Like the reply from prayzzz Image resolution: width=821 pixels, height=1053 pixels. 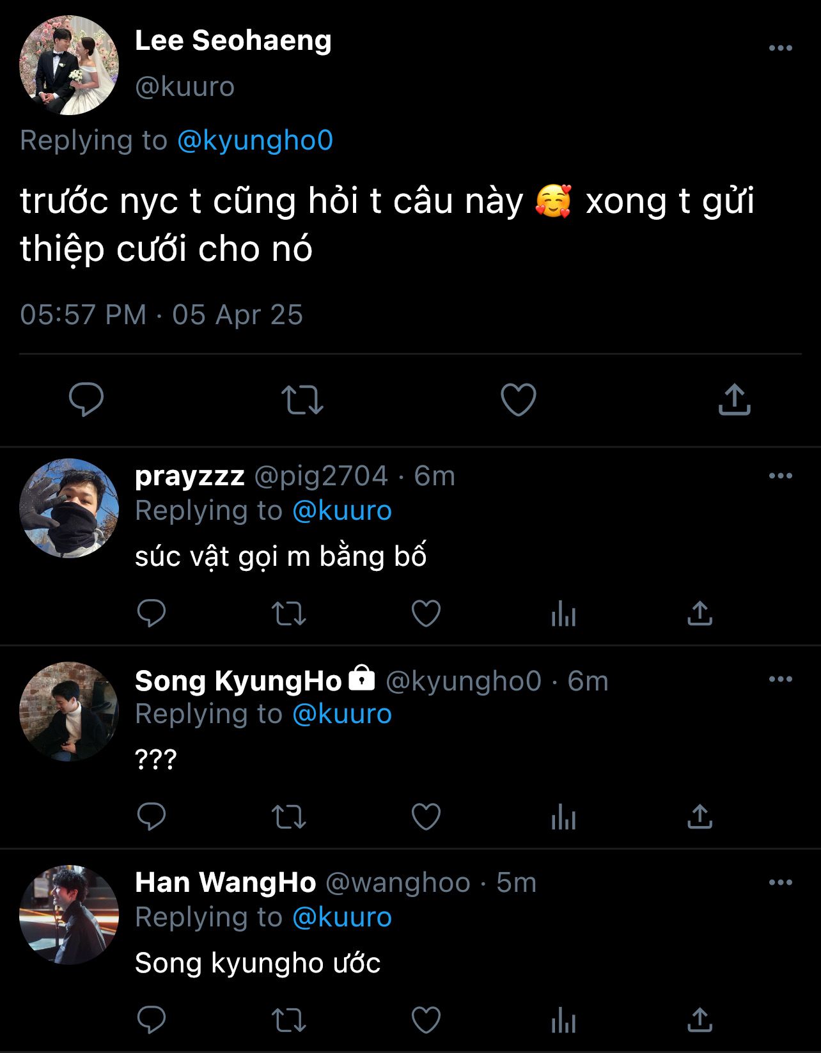pyautogui.click(x=426, y=614)
